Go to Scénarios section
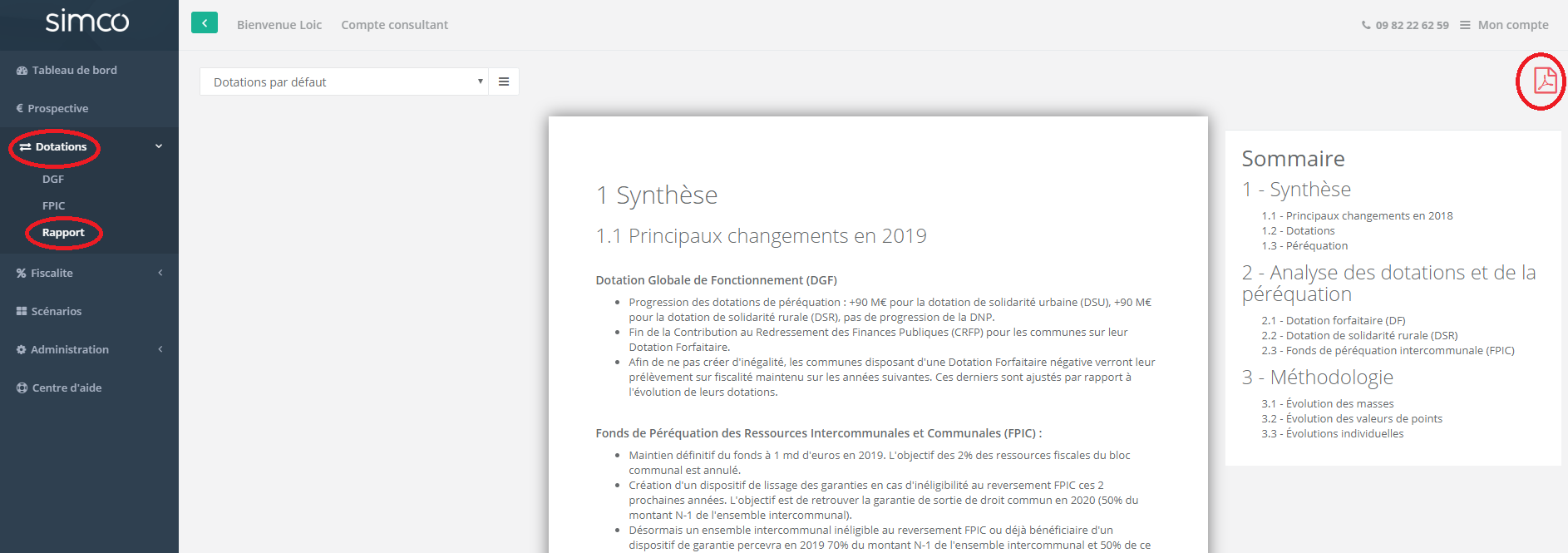This screenshot has height=553, width=1568. 56,311
